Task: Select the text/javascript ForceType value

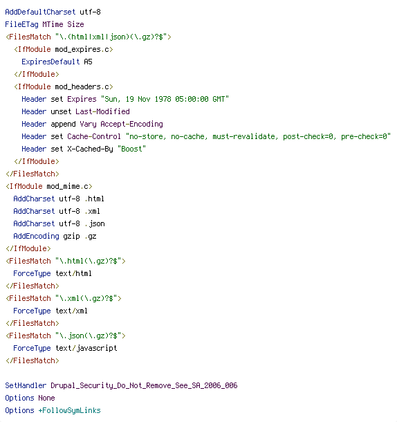Action: coord(86,348)
